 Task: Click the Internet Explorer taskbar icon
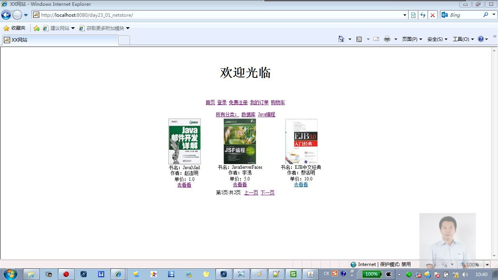[118, 274]
